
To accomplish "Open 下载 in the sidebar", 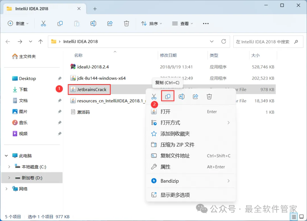I will (x=20, y=90).
